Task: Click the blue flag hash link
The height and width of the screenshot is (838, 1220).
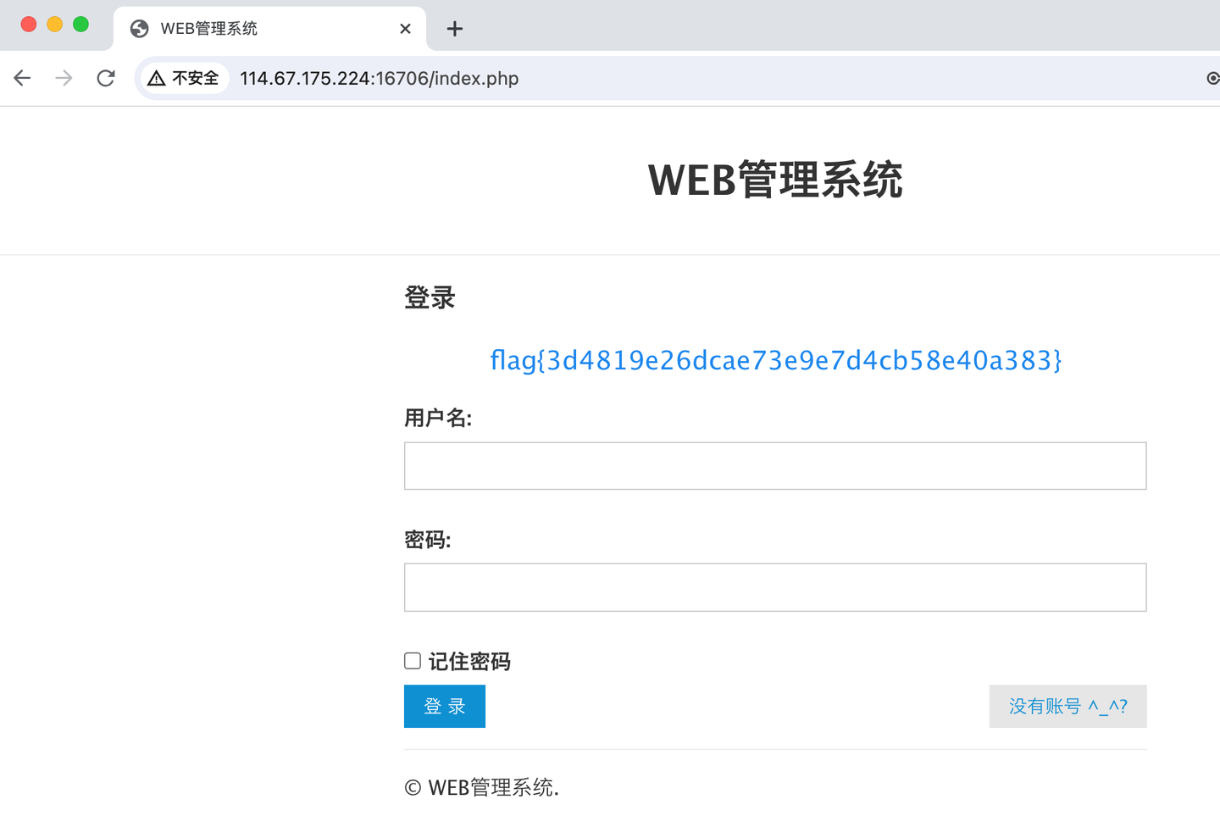Action: [774, 359]
